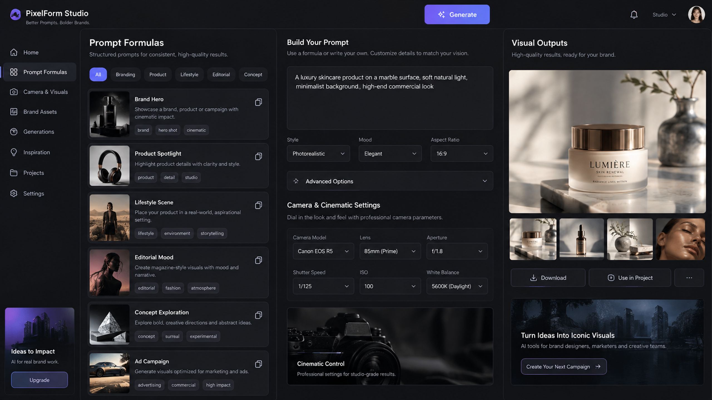712x400 pixels.
Task: Filter formulas by Editorial
Action: pos(221,74)
